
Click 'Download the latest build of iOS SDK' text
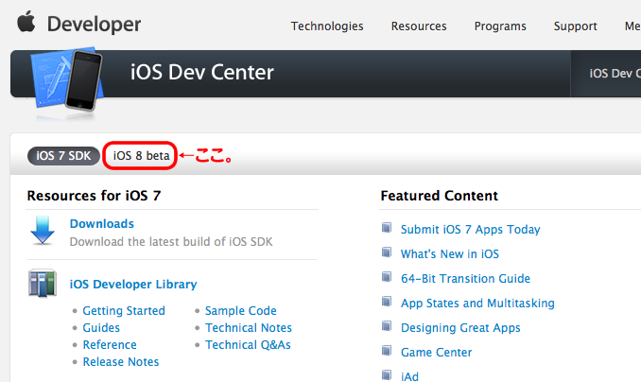point(171,242)
